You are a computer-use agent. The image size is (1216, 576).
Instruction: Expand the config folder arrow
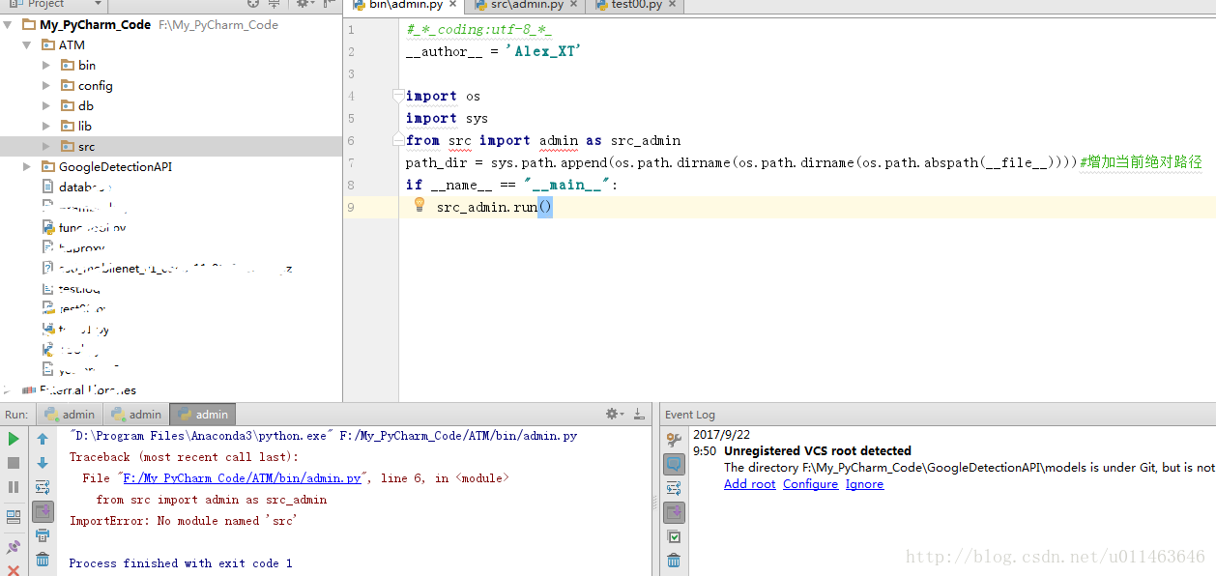click(x=45, y=85)
